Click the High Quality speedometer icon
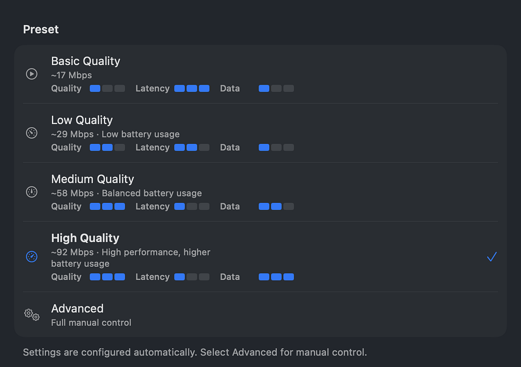The width and height of the screenshot is (521, 367). point(32,256)
